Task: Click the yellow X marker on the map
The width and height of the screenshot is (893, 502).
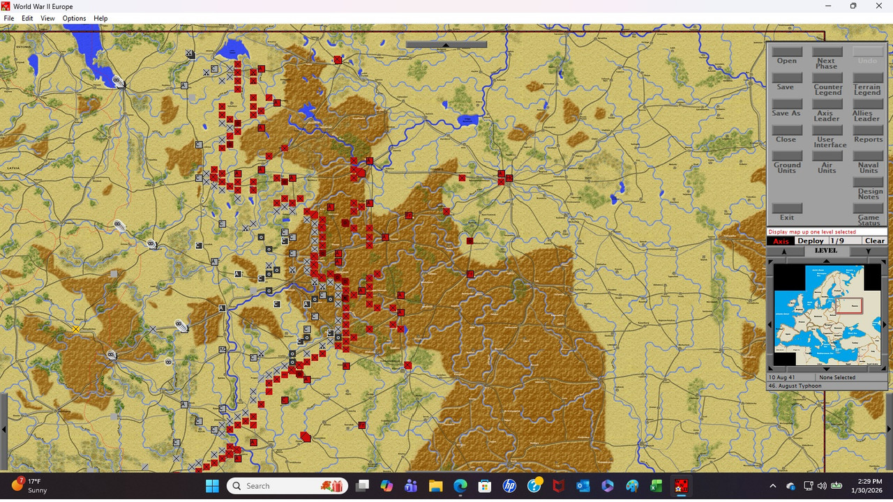Action: point(75,329)
